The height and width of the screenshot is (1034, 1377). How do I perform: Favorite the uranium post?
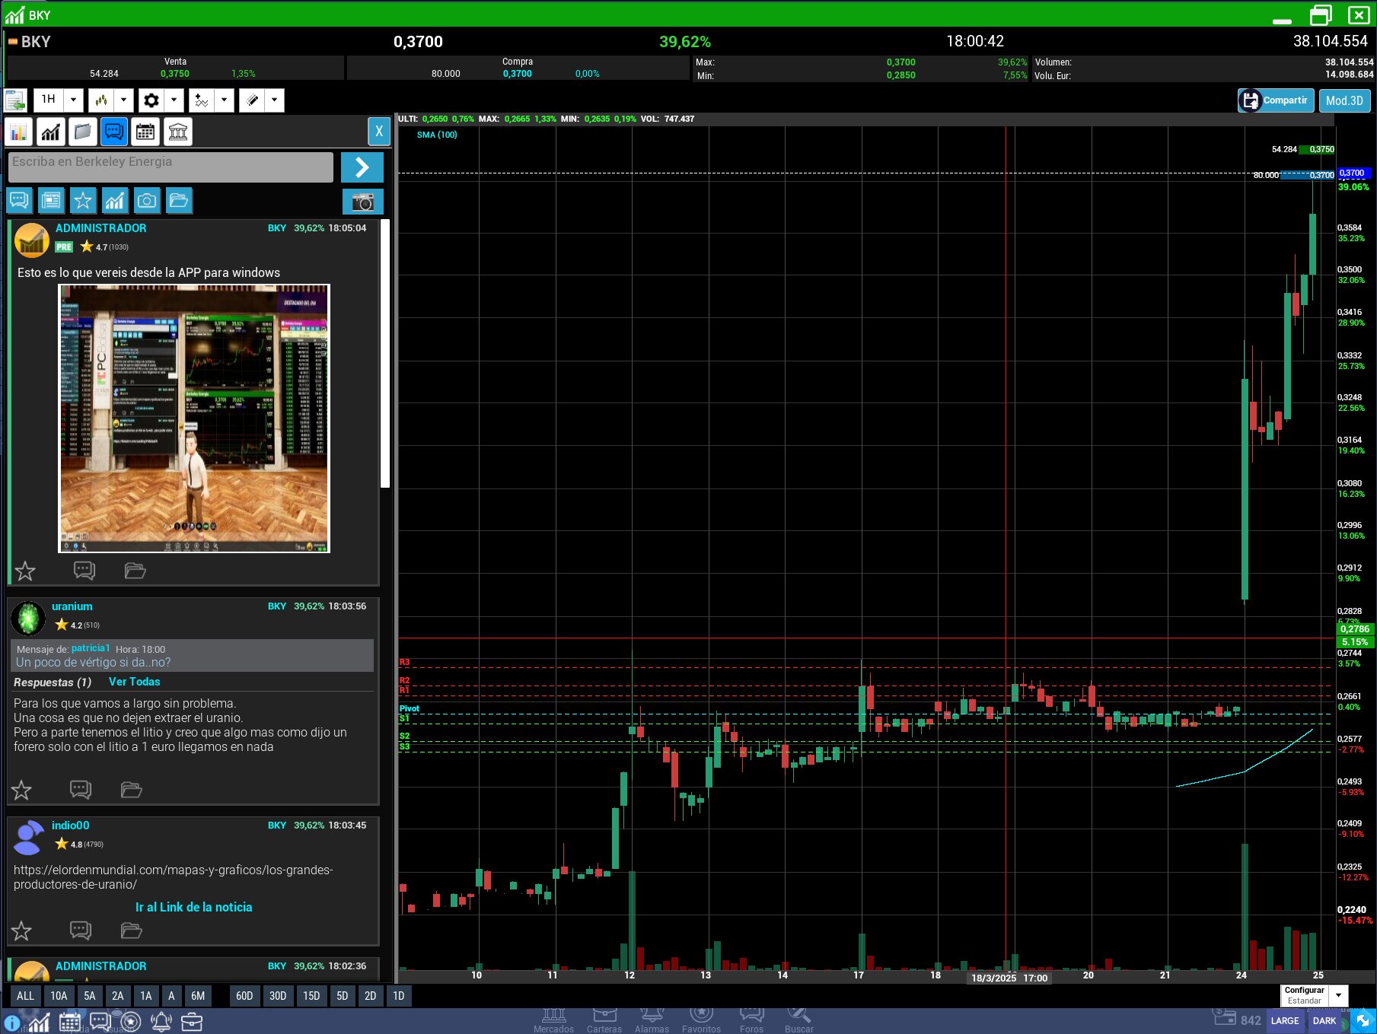coord(21,790)
